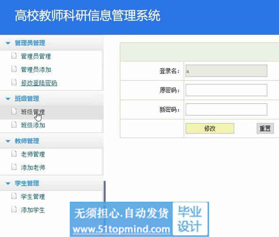Open the 修改登陆密码 link
Viewport: 279px width, 237px height.
[x=39, y=83]
